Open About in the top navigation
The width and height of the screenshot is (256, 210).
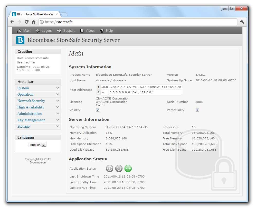88,31
